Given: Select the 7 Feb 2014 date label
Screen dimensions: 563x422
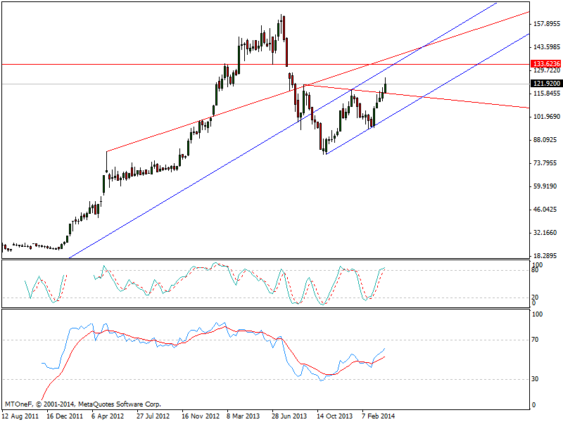Looking at the screenshot, I should [x=379, y=416].
